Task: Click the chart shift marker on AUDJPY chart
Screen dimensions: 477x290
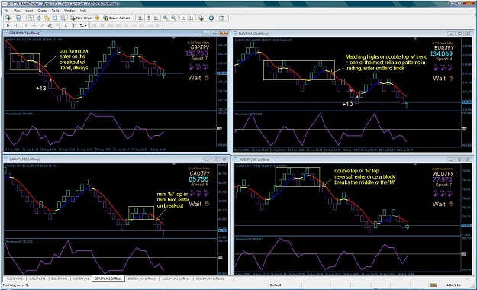Action: (415, 164)
